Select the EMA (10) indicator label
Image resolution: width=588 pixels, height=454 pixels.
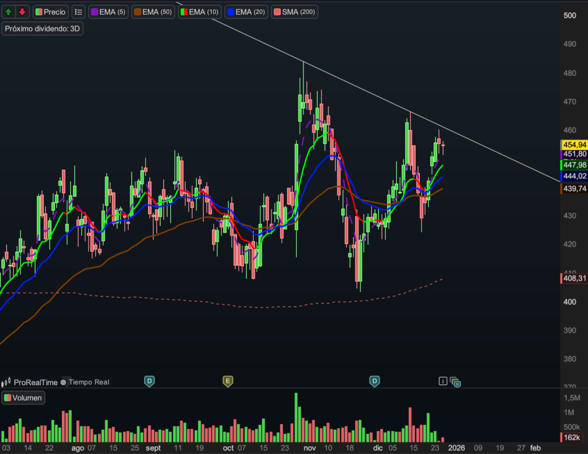[x=200, y=11]
